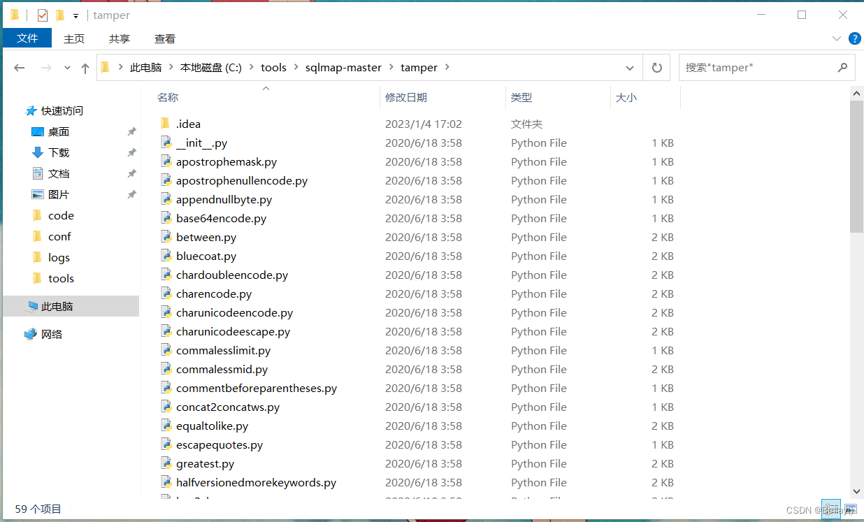
Task: Click the search magnifier icon
Action: (x=842, y=68)
